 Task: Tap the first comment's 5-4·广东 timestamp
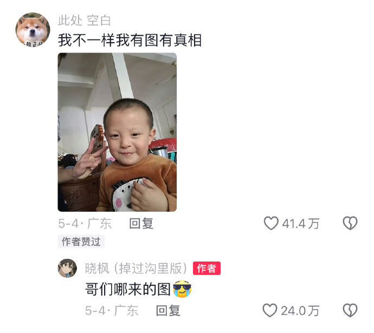coord(85,224)
